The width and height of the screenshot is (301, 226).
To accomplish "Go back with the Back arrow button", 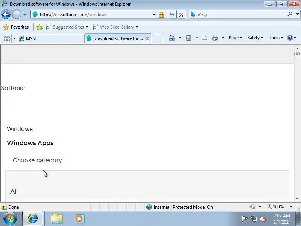I will pyautogui.click(x=6, y=14).
